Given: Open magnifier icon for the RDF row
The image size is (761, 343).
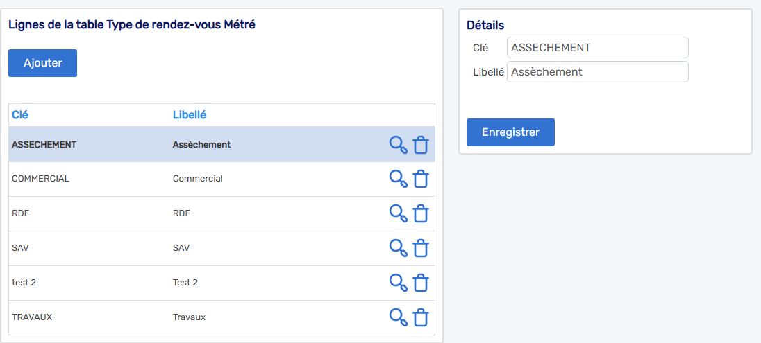Looking at the screenshot, I should coord(399,213).
